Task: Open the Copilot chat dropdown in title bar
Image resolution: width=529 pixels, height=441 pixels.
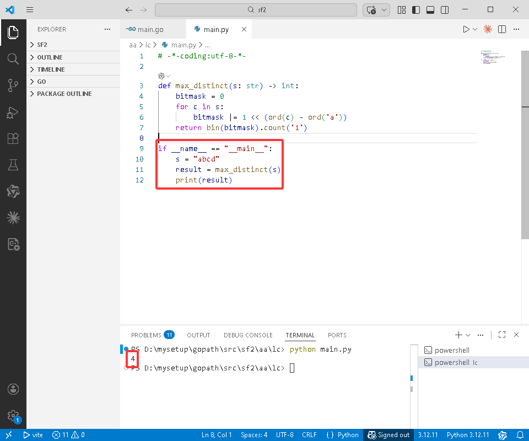Action: (384, 10)
